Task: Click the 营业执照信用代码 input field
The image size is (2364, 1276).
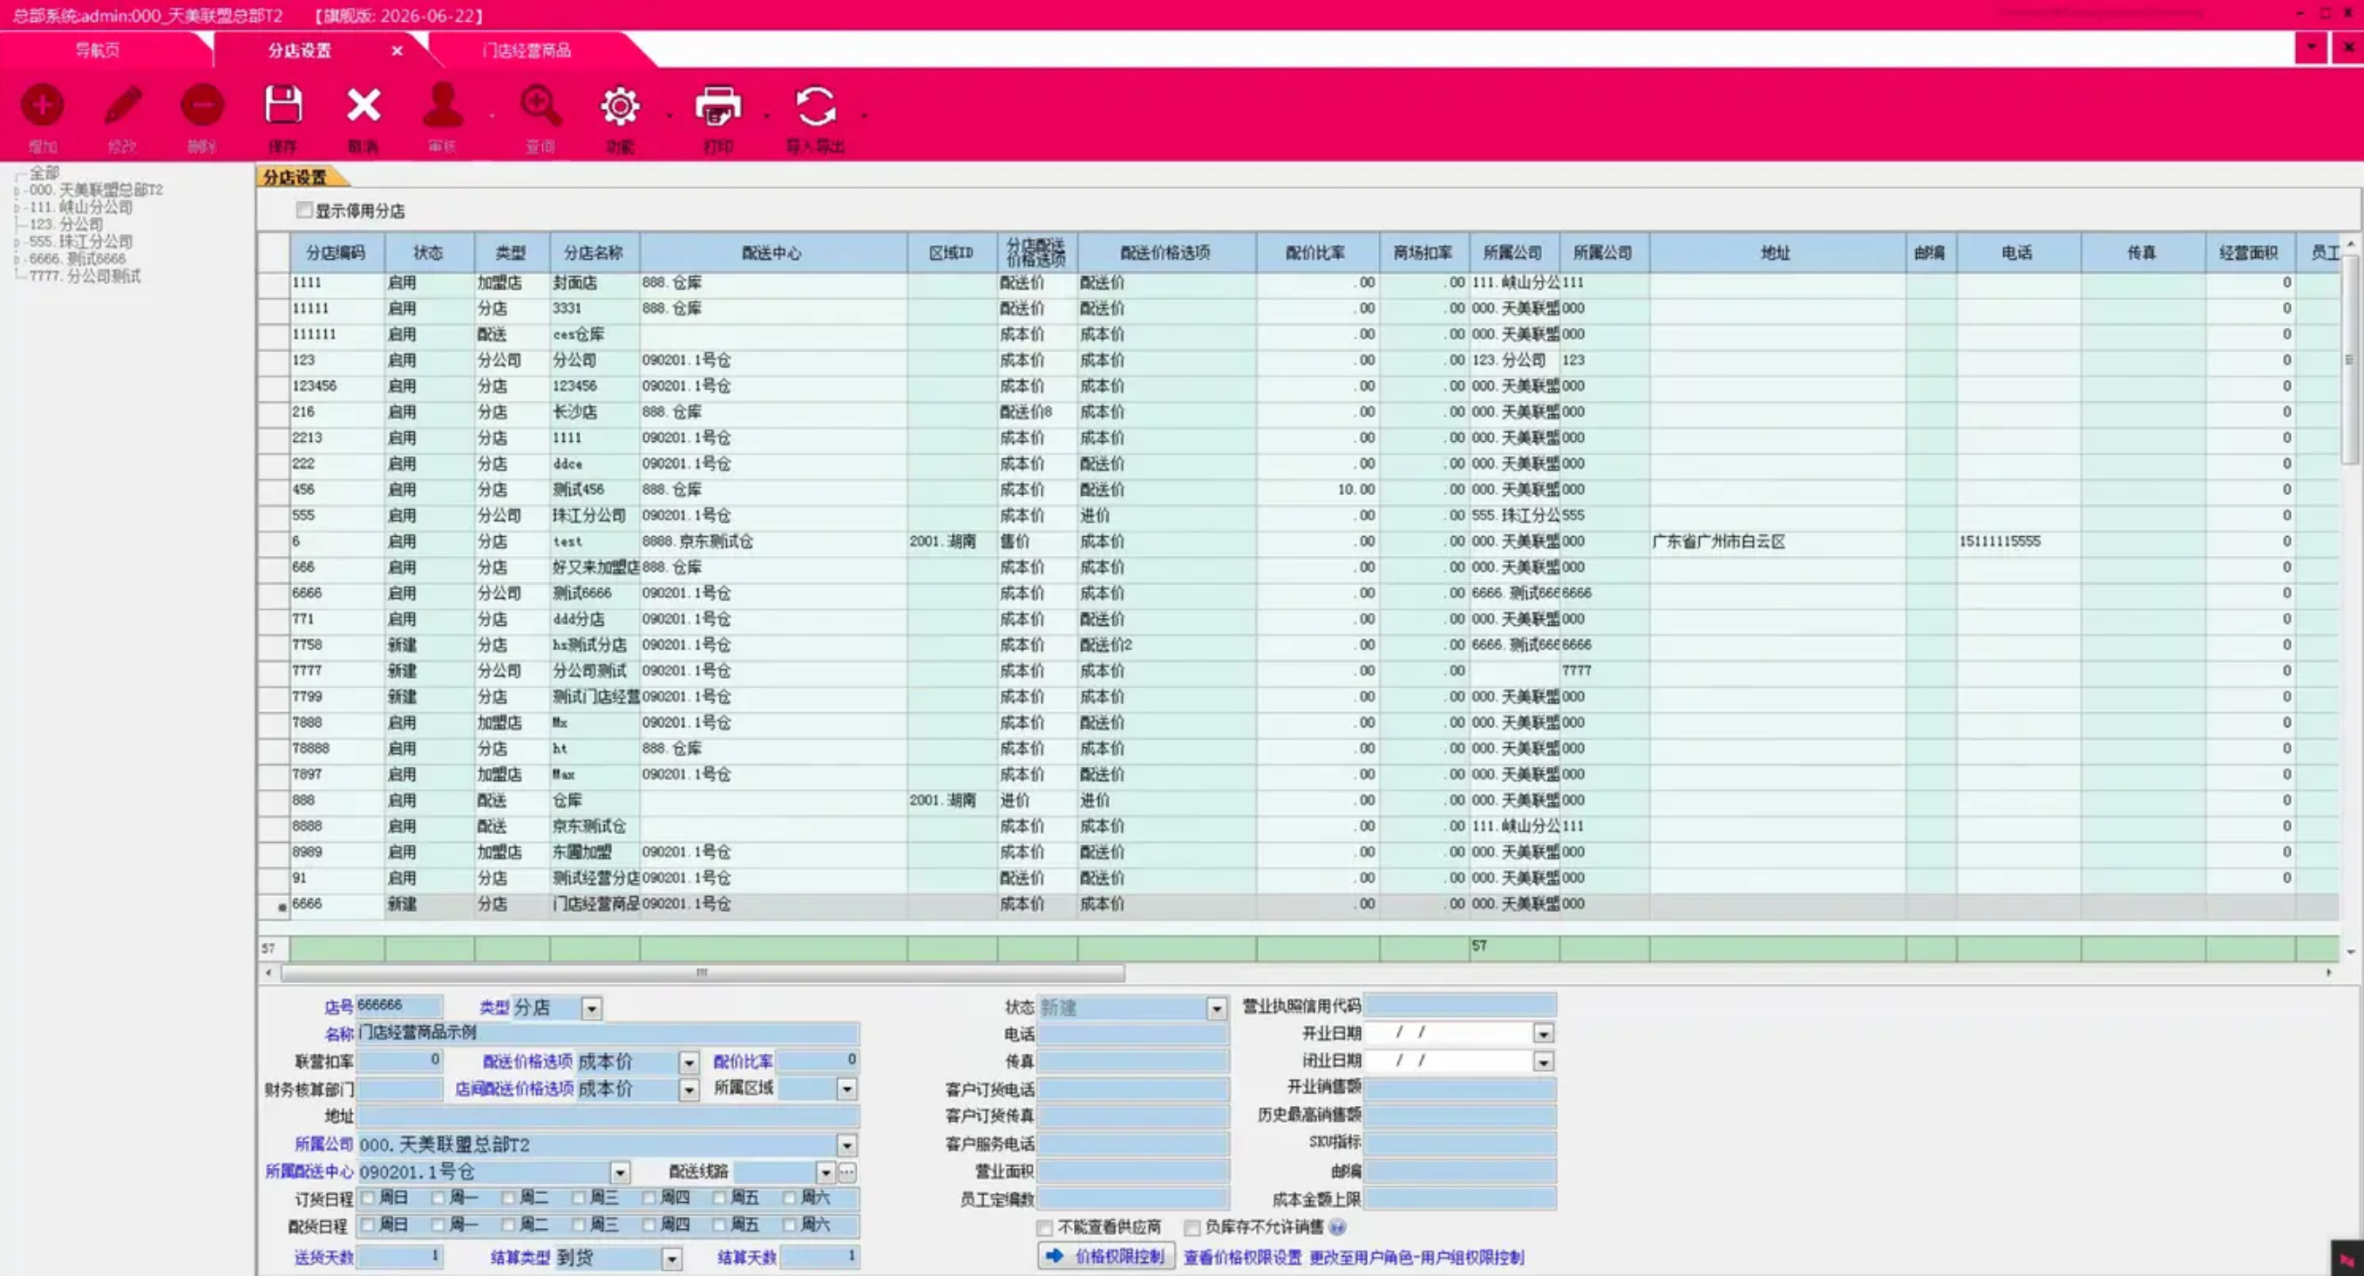Action: point(1460,1006)
